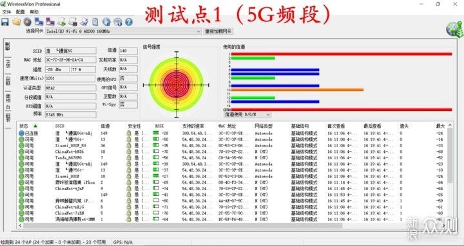Click the SSID input field in summary panel
464x246 pixels.
tap(70, 51)
